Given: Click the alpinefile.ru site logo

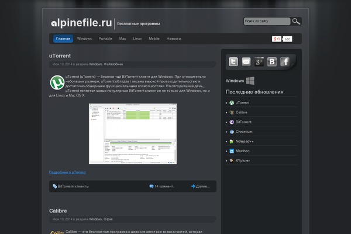Looking at the screenshot, I should coord(81,23).
